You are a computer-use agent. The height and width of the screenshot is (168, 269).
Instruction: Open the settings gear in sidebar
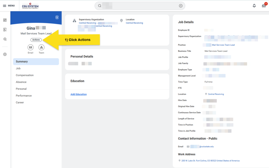click(x=5, y=54)
